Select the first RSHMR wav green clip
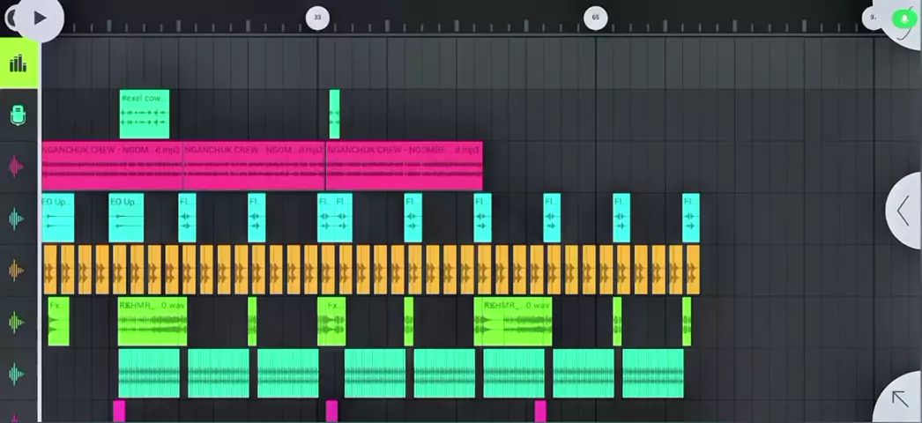Viewport: 922px width, 423px height. 152,322
